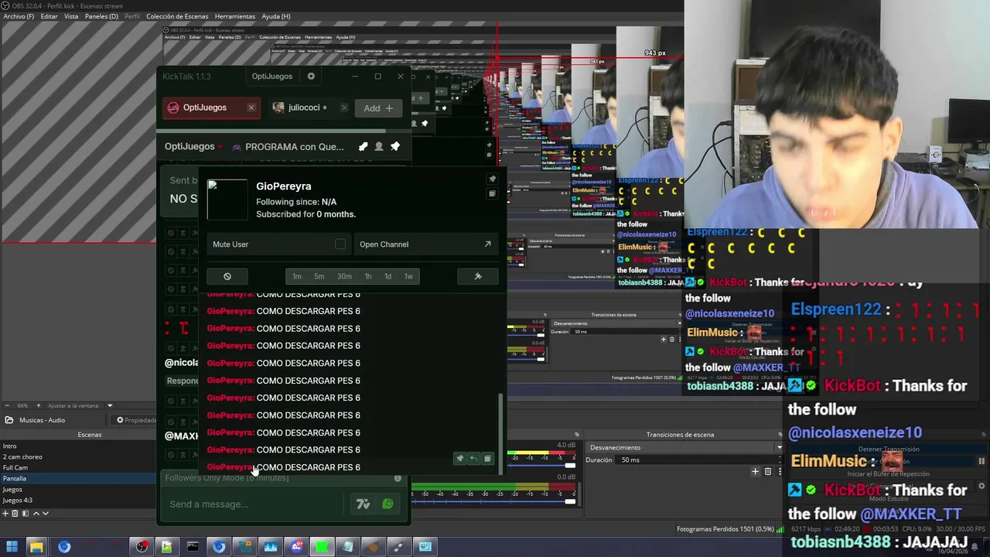Open Windows Start menu

pos(12,547)
